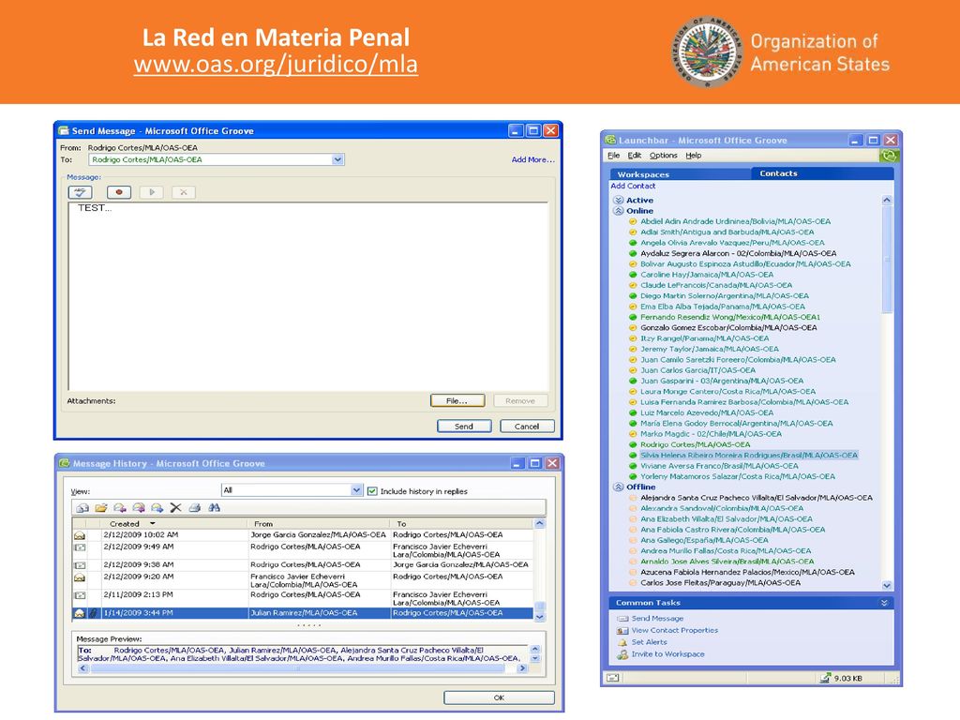Click the play recording button in Send Message
This screenshot has width=960, height=720.
pyautogui.click(x=151, y=192)
